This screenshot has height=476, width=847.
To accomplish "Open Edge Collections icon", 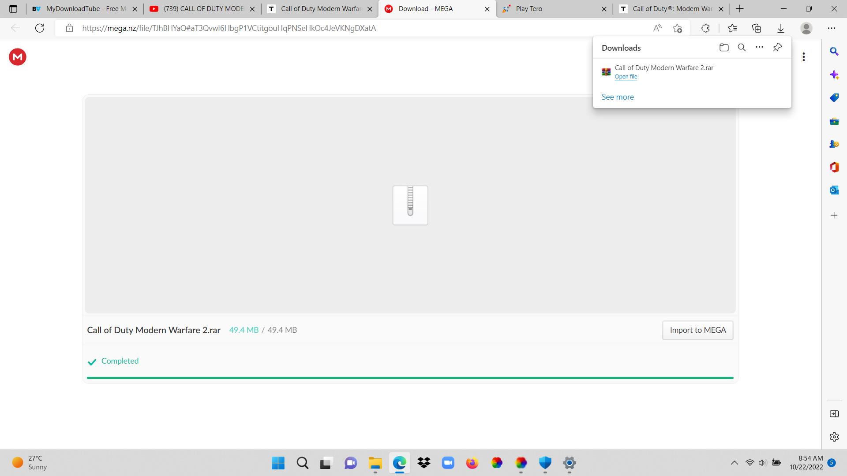I will [x=757, y=28].
